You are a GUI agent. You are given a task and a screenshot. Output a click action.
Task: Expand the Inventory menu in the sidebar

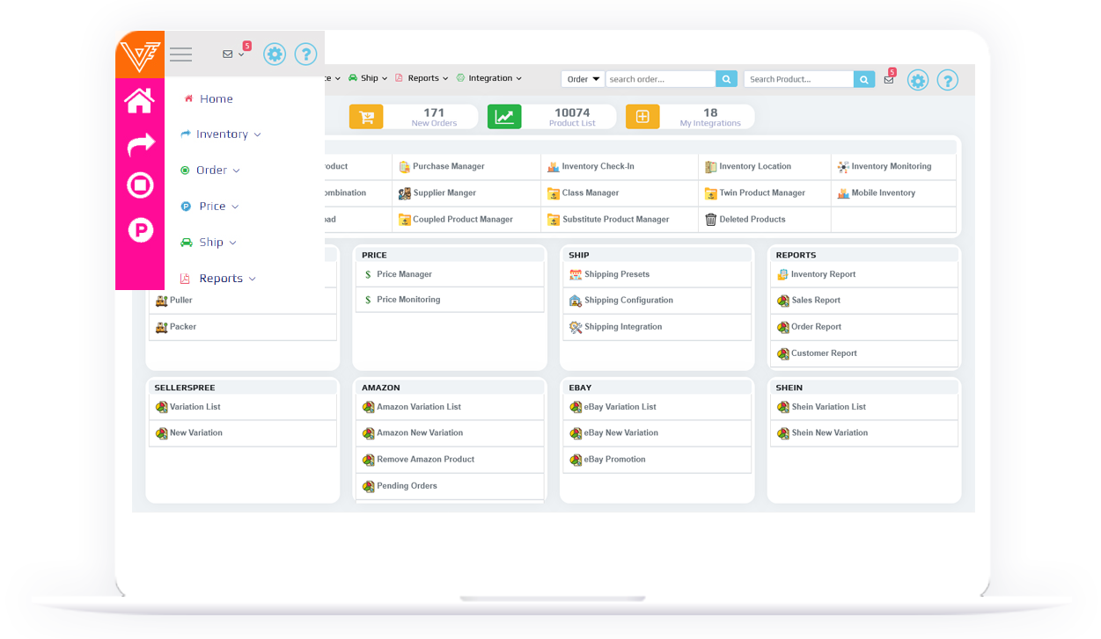click(x=220, y=134)
